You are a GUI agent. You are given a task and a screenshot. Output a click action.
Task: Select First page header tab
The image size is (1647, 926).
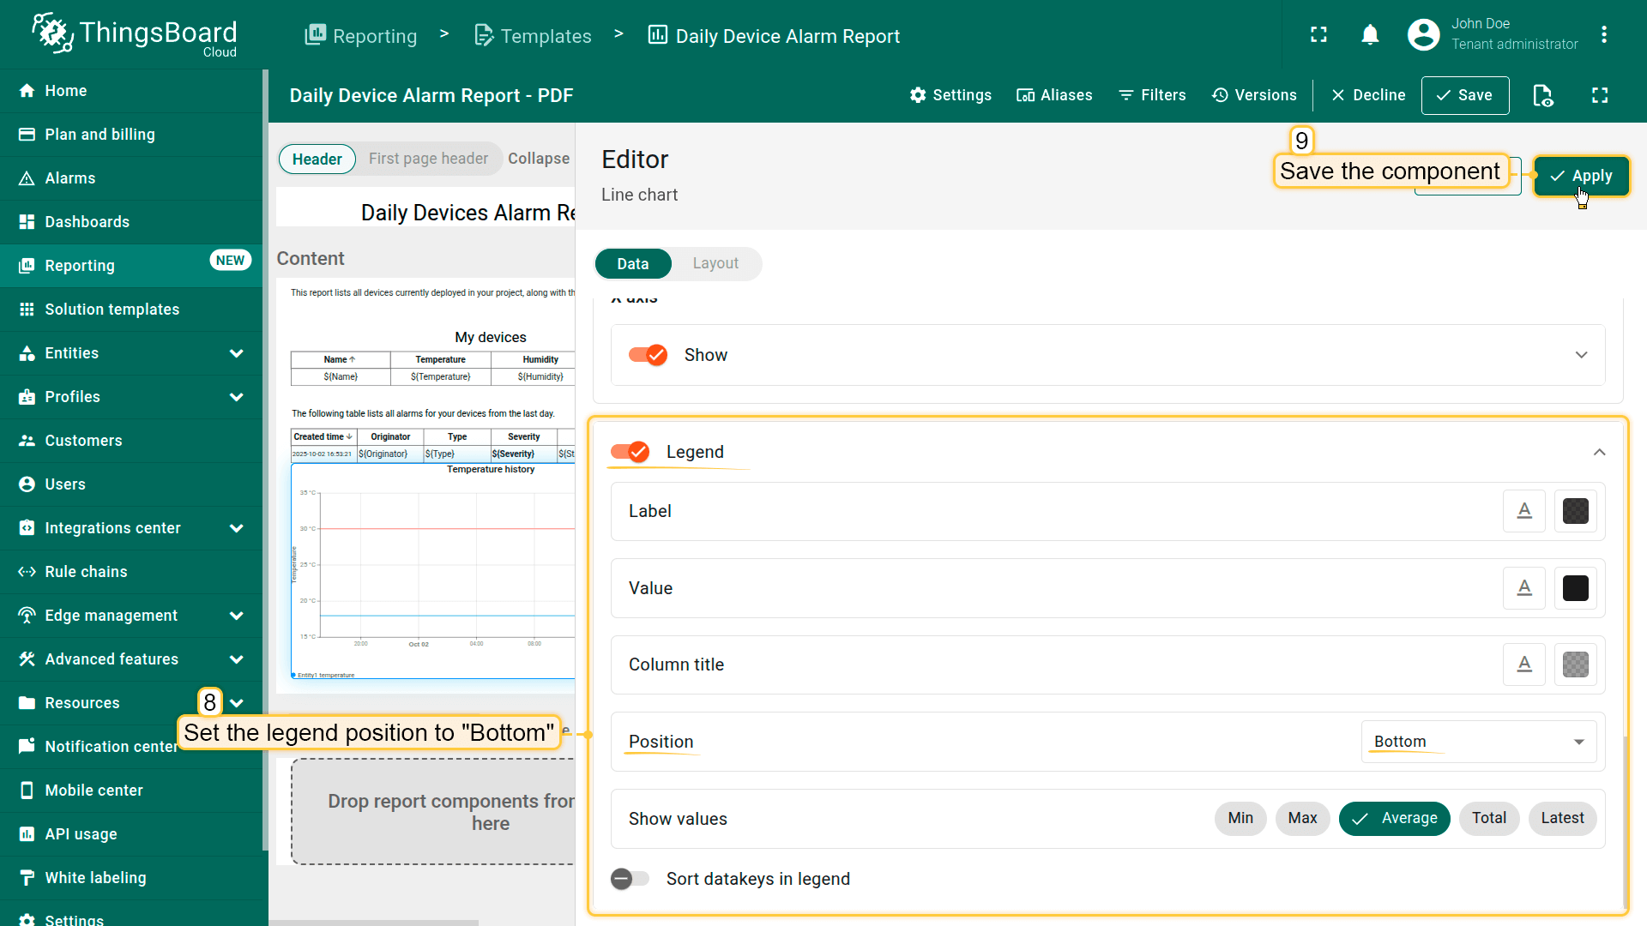[428, 159]
